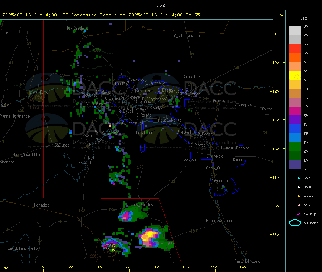
Task: Click the 30HM white arrow legend icon
Action: 295,187
